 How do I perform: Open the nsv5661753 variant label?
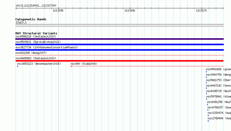(218, 80)
